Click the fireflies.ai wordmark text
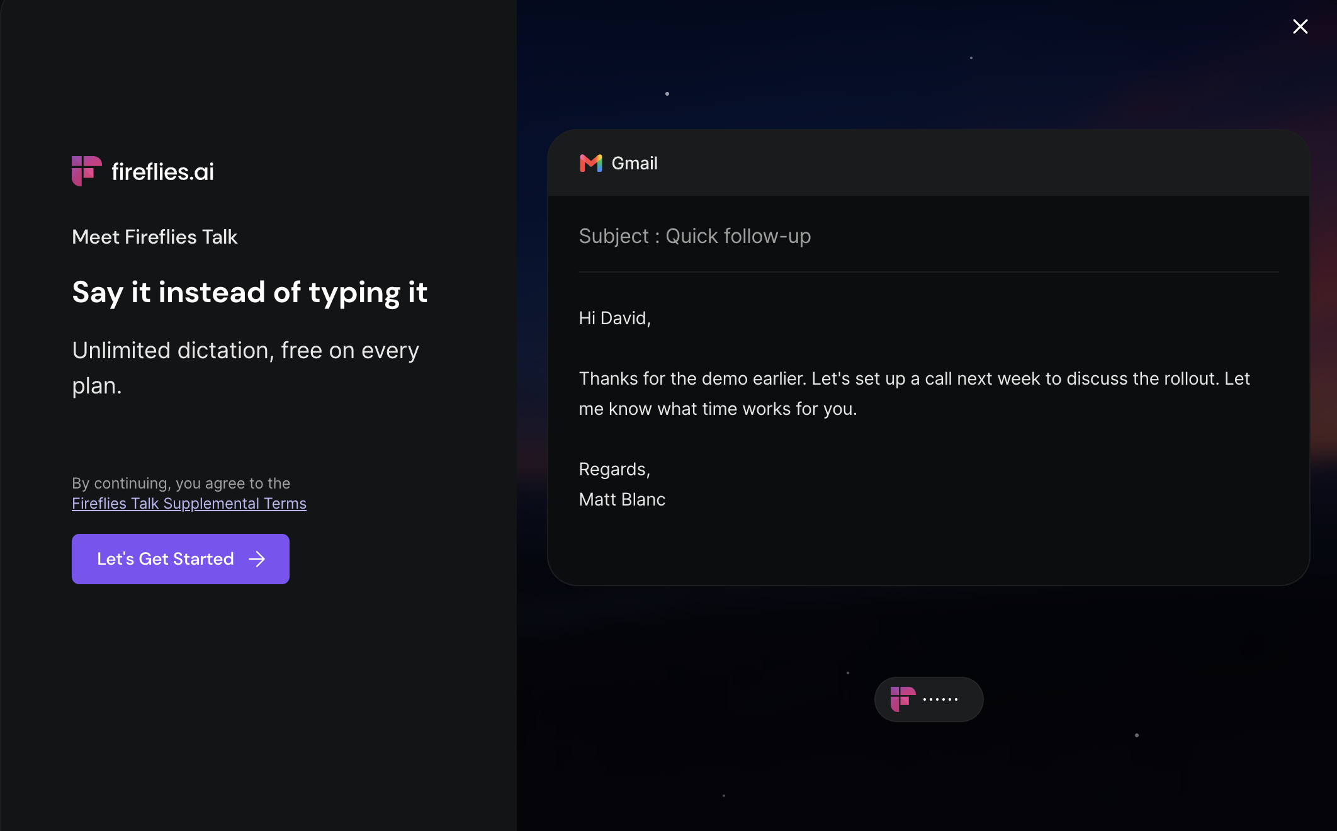 pos(162,171)
